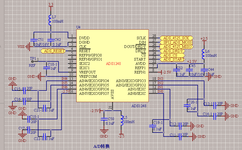242x150 pixels.
Task: Select the ADS_4525_MISO port
Action: [176, 47]
